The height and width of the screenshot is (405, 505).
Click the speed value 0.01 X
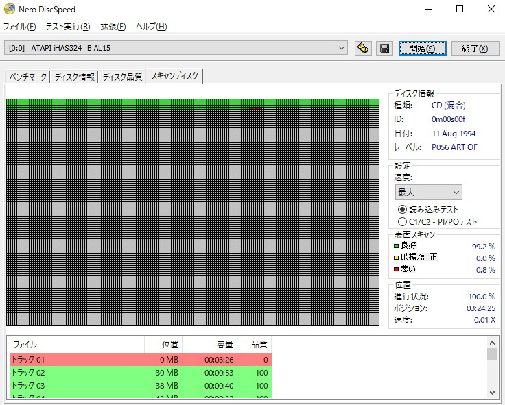pyautogui.click(x=484, y=320)
